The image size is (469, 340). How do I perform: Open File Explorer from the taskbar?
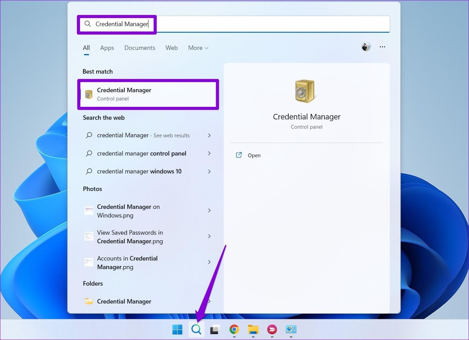[x=253, y=329]
